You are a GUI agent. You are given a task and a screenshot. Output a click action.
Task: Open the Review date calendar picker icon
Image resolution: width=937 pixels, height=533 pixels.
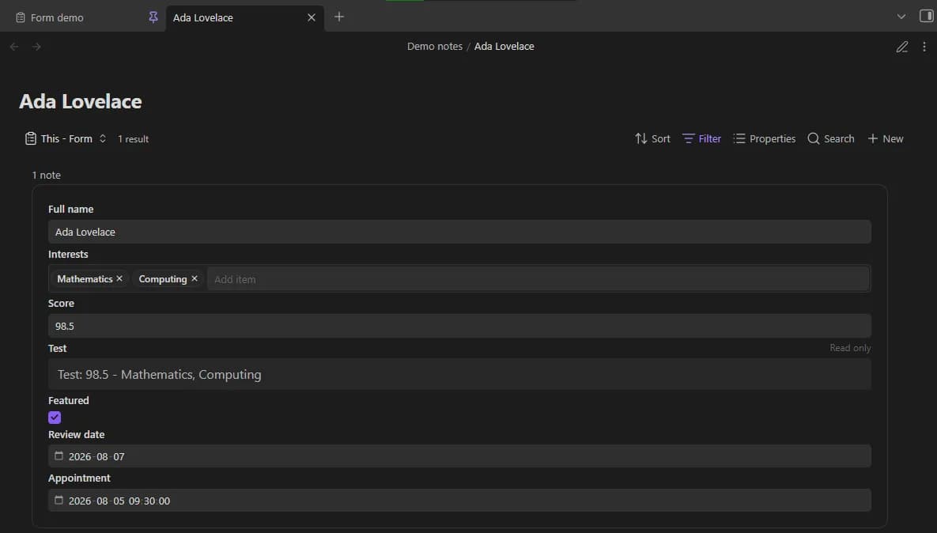pyautogui.click(x=59, y=456)
